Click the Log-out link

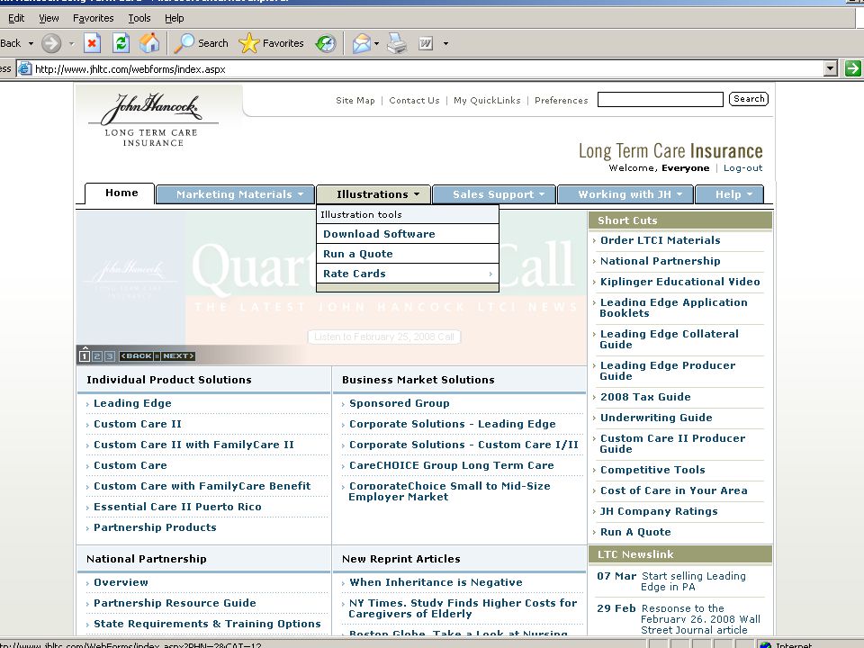[742, 168]
